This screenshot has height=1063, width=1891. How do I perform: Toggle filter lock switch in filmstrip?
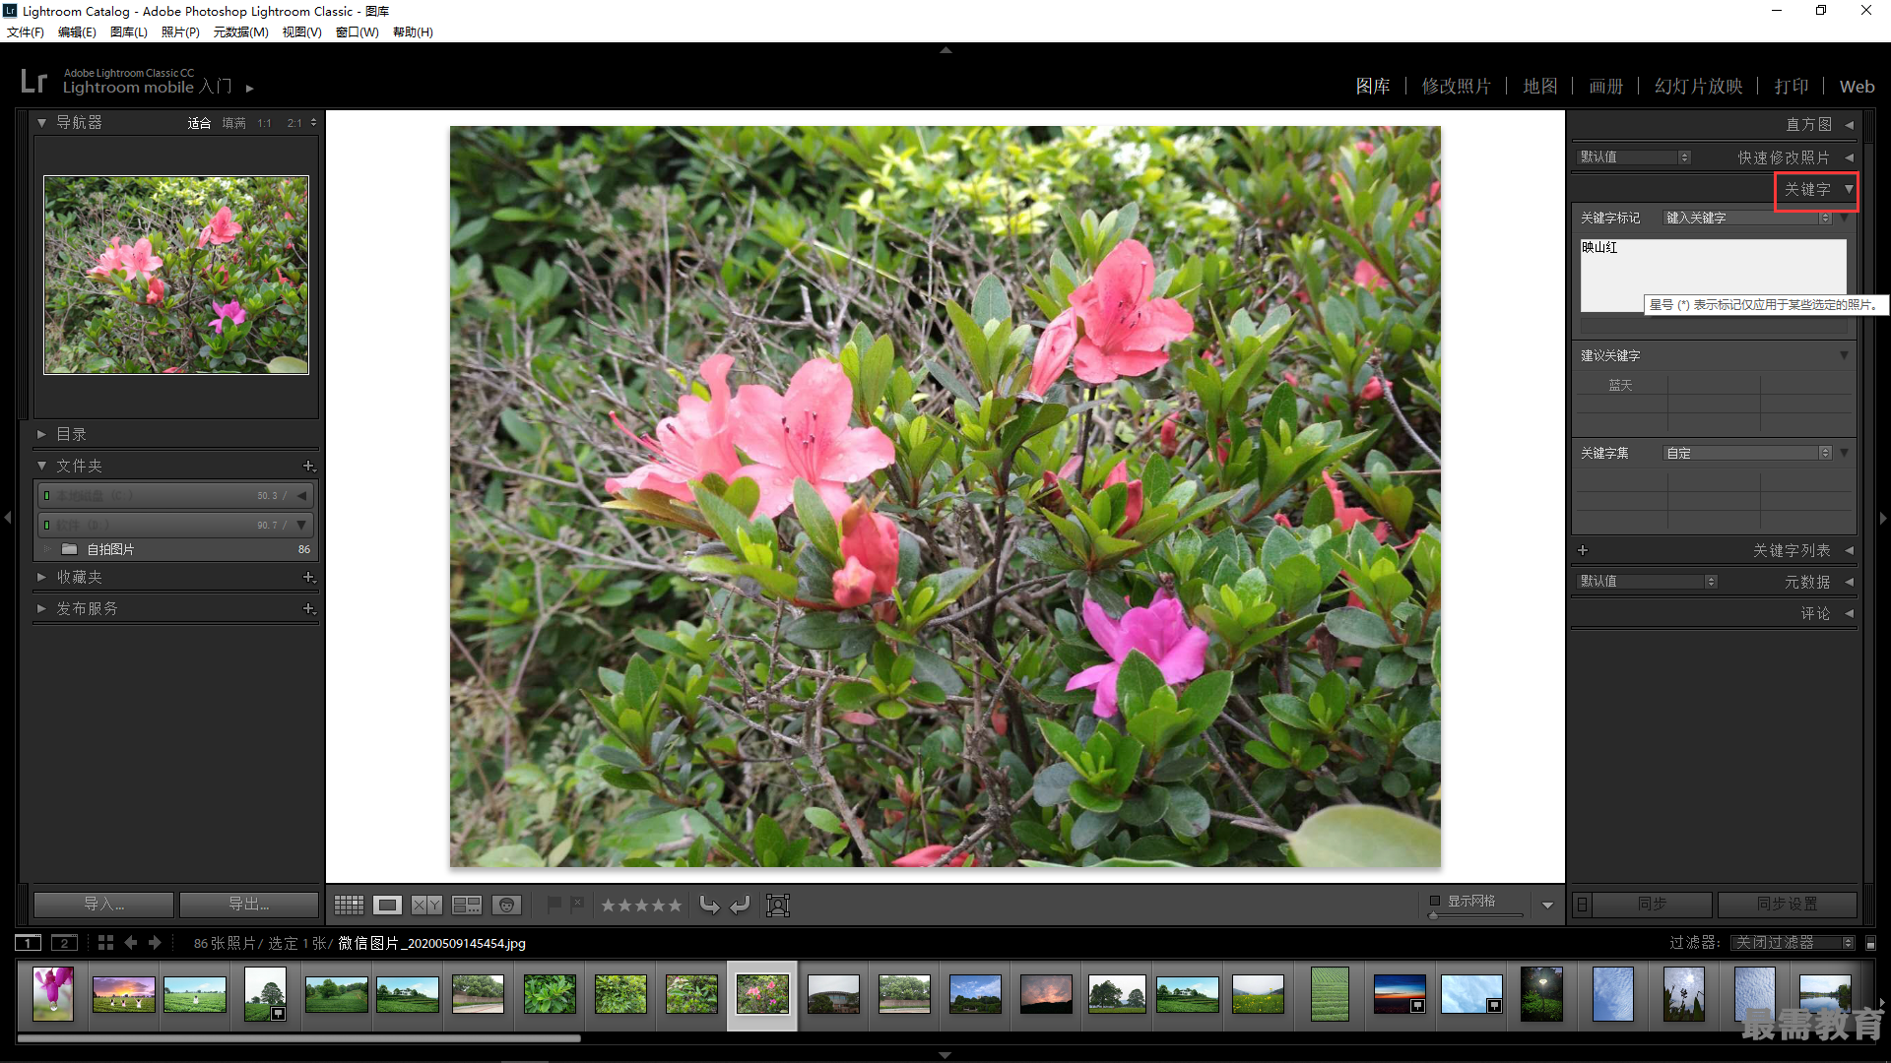tap(1871, 943)
